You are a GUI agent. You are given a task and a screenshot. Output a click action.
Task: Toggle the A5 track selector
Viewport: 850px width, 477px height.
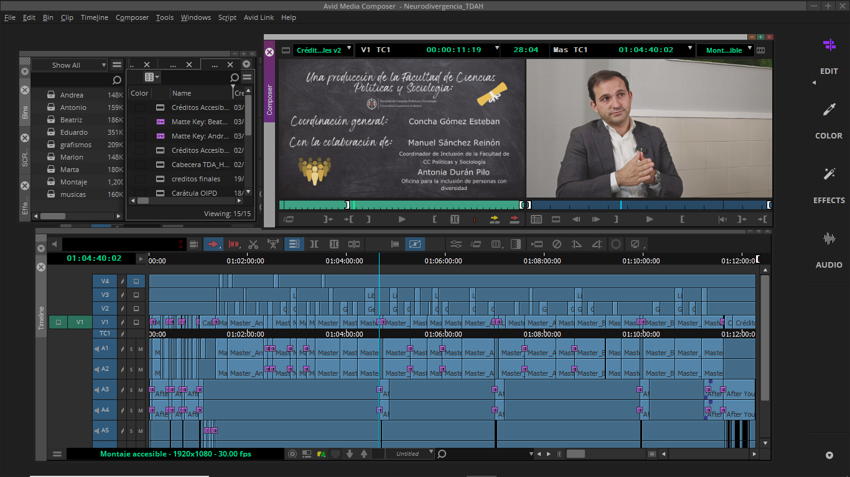tap(105, 430)
